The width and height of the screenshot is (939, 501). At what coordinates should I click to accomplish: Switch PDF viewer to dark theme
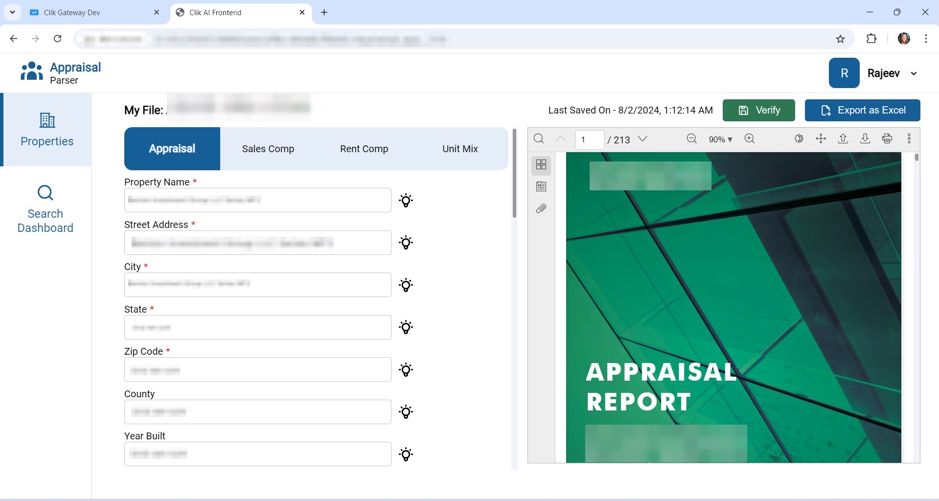(799, 139)
